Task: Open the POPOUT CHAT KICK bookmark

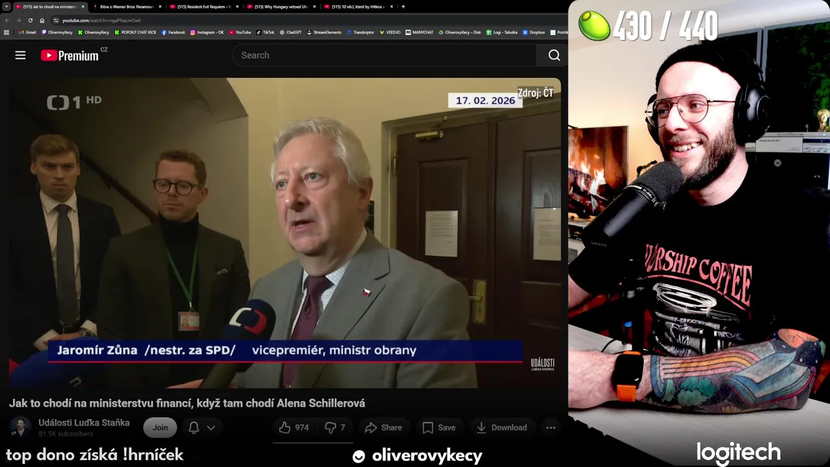Action: (136, 32)
